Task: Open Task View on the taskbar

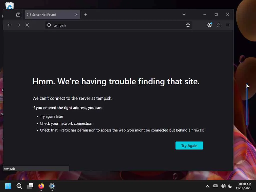Action: coord(30,186)
